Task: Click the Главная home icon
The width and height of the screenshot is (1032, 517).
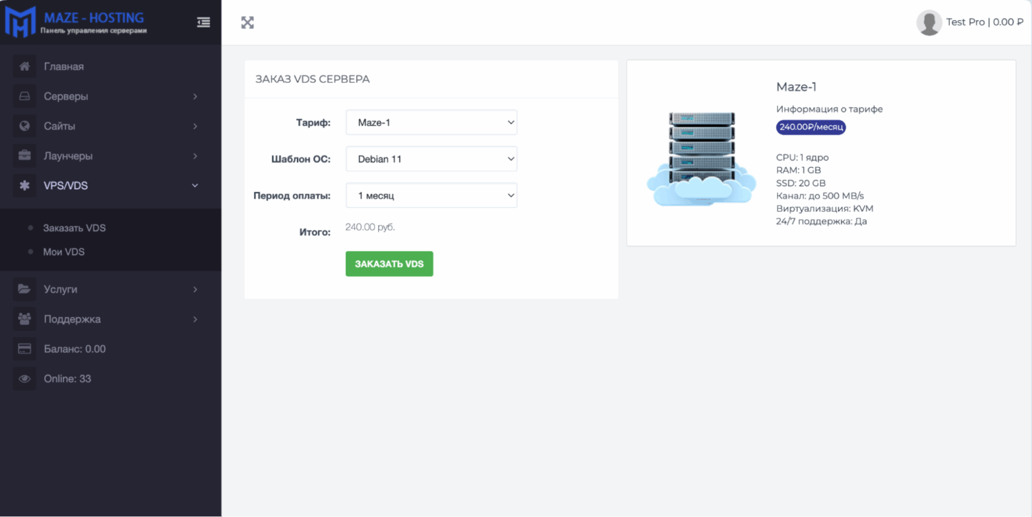Action: pos(24,66)
